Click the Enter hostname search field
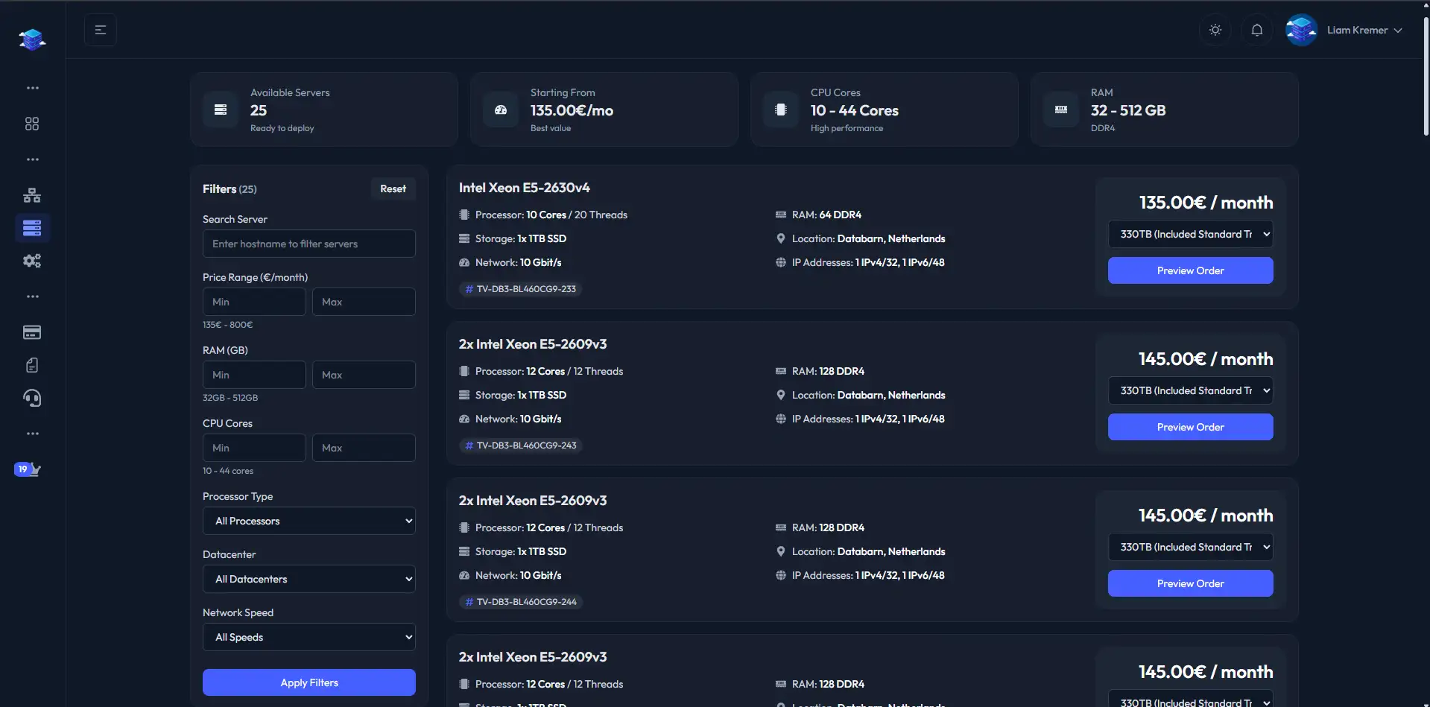Screen dimensions: 1430x707 [309, 243]
